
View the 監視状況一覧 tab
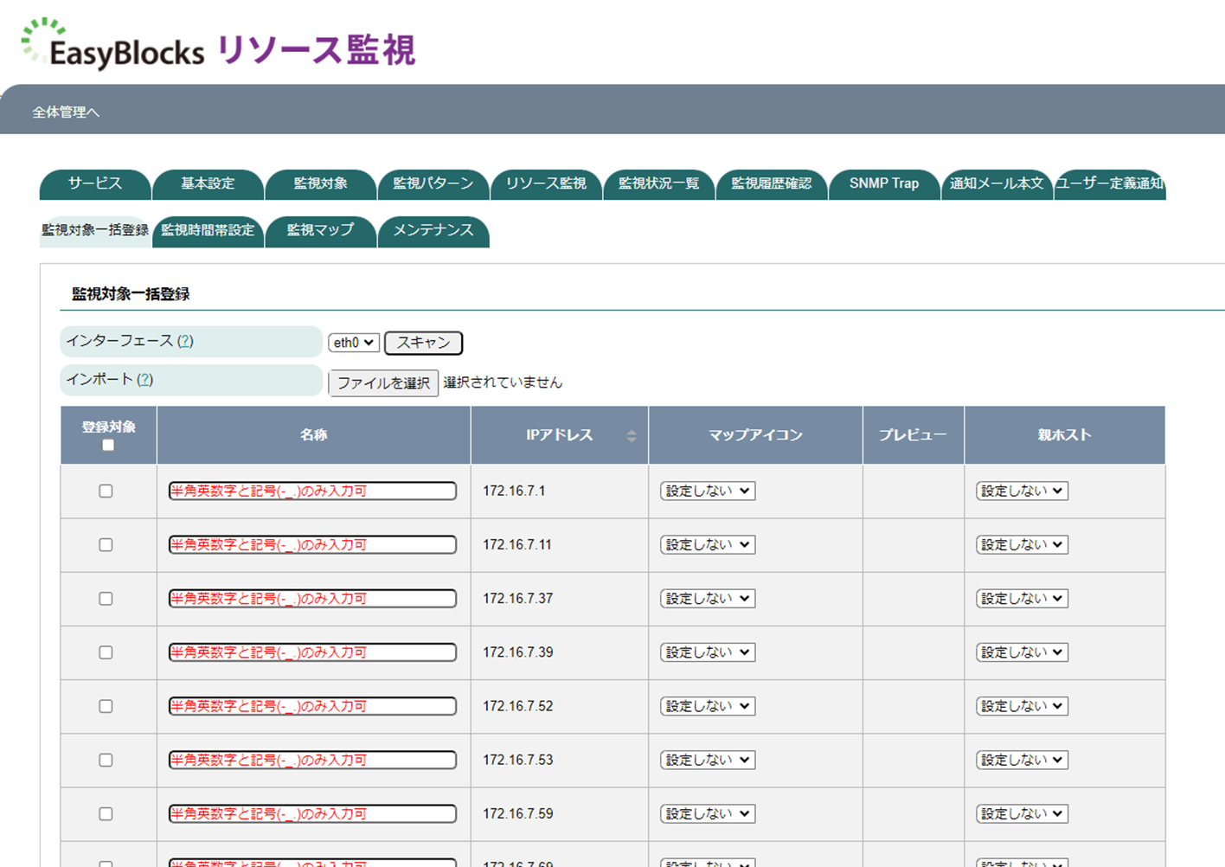tap(659, 184)
